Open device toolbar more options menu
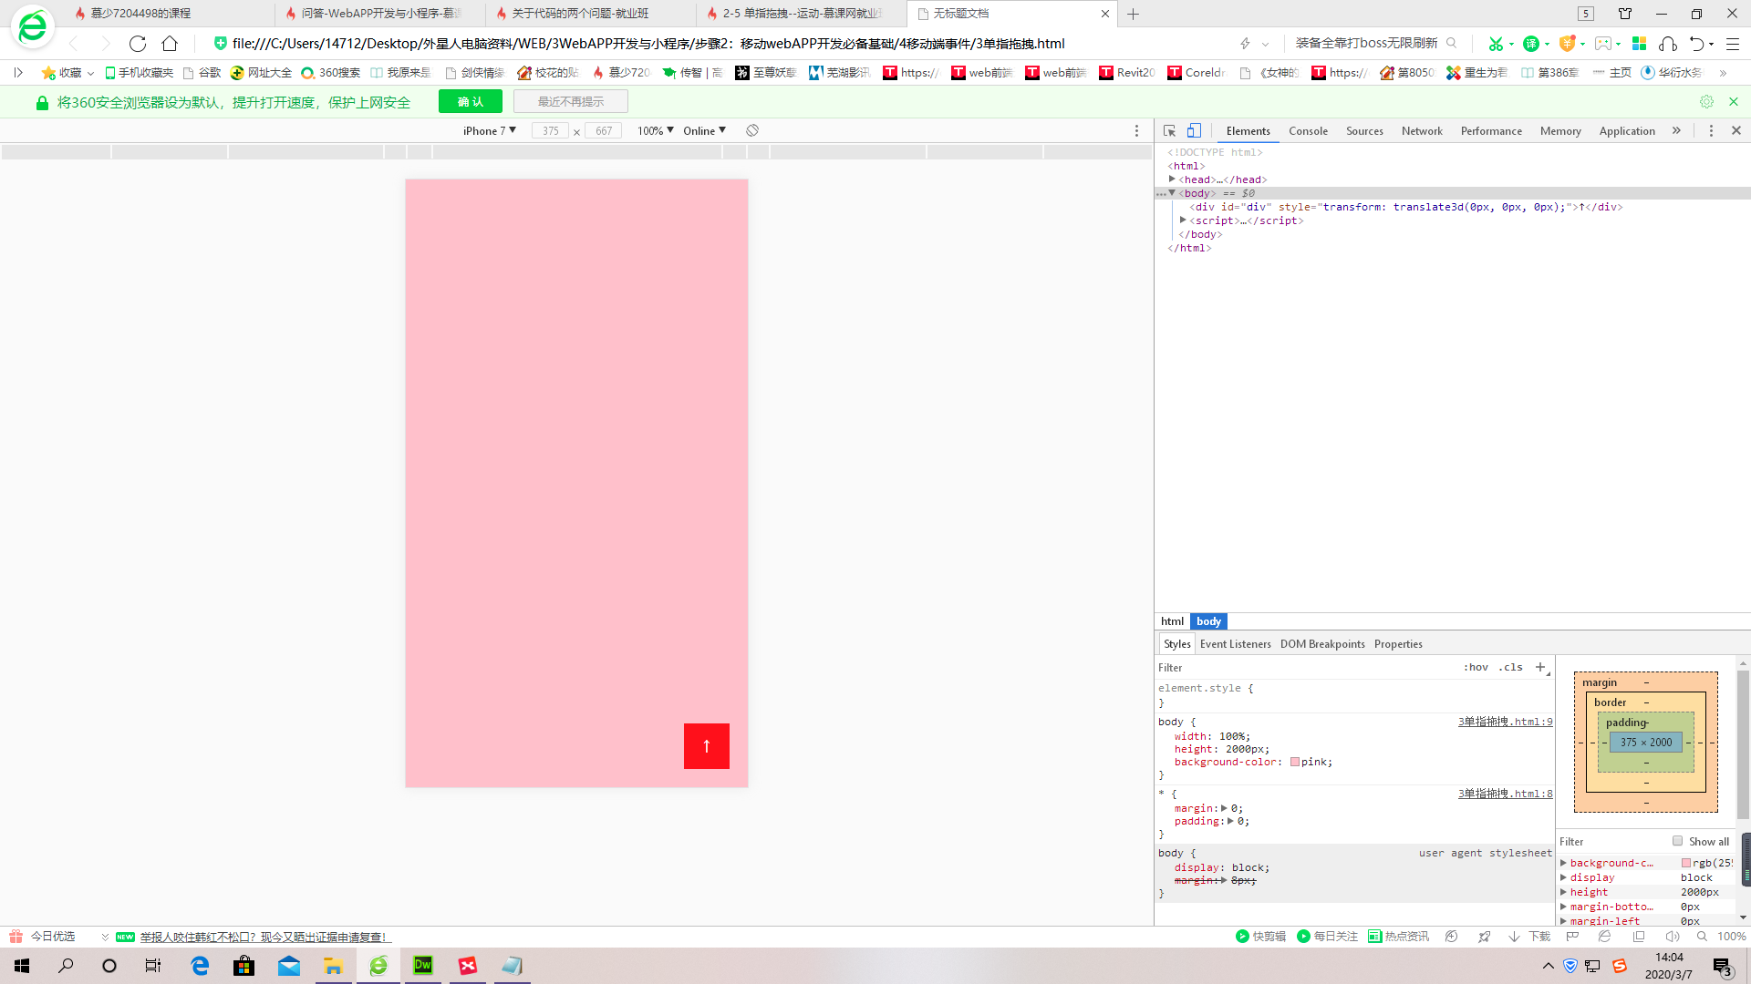1751x984 pixels. pos(1136,131)
